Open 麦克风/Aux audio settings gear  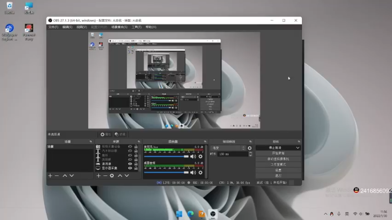click(200, 156)
